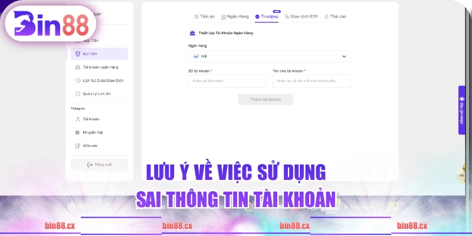Click the bank setup header icon
The height and width of the screenshot is (236, 472).
[192, 33]
